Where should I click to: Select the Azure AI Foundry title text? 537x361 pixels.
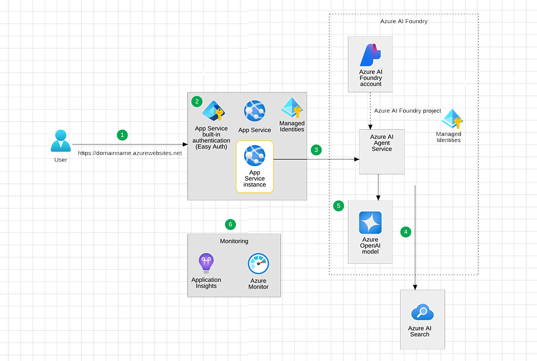click(x=404, y=21)
